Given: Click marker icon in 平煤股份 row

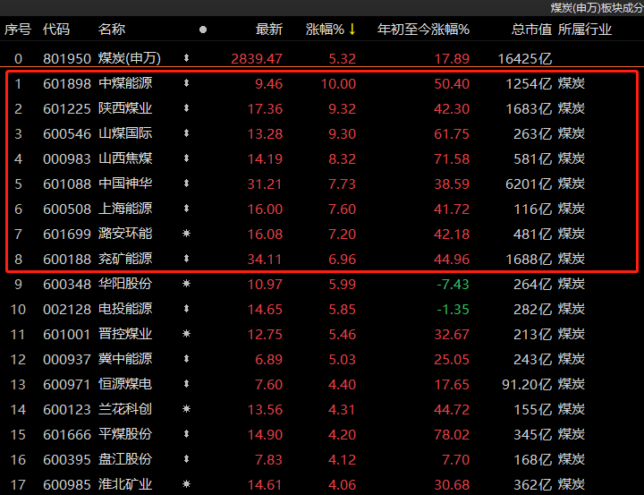Looking at the screenshot, I should 186,434.
